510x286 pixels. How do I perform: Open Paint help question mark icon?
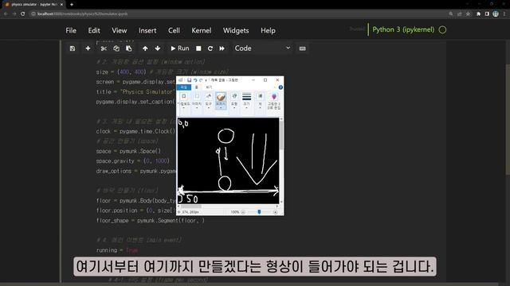[280, 87]
